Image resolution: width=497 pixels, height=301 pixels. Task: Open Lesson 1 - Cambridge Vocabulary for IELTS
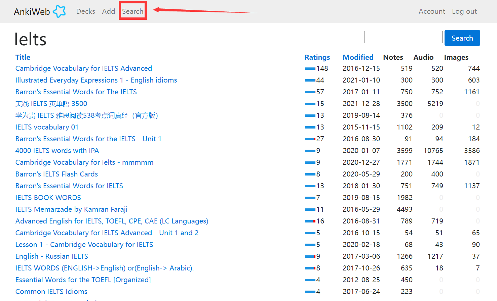coord(84,245)
